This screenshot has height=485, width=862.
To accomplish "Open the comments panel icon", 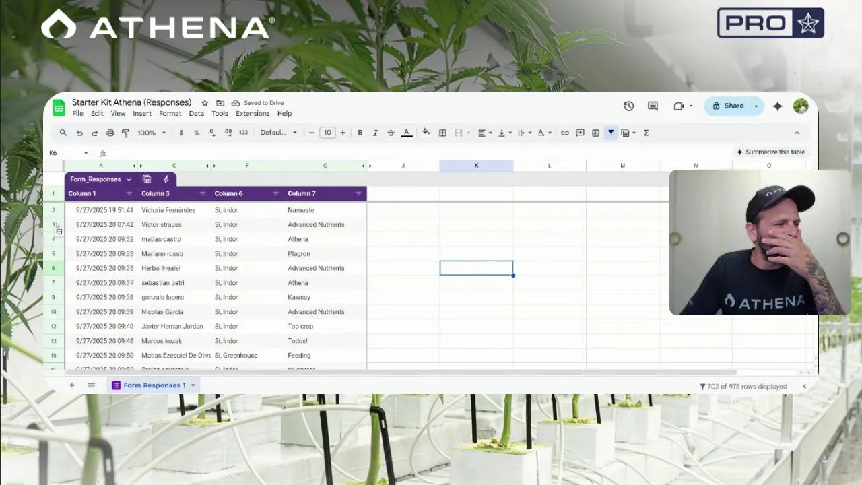I will (x=653, y=106).
